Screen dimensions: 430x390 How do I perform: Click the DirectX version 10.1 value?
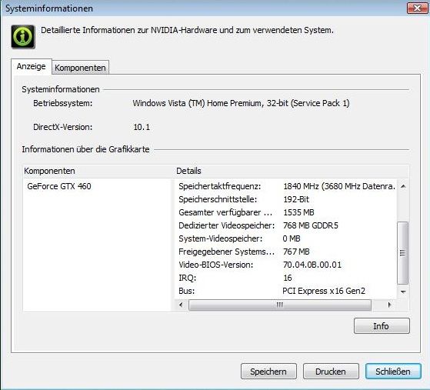142,127
